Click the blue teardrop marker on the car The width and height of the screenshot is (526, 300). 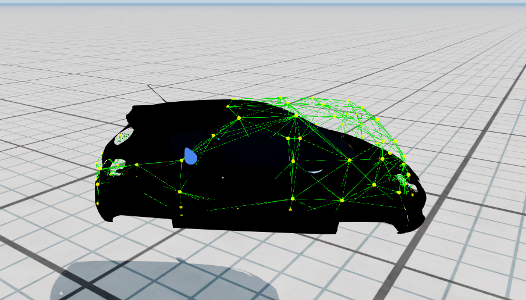[x=190, y=156]
